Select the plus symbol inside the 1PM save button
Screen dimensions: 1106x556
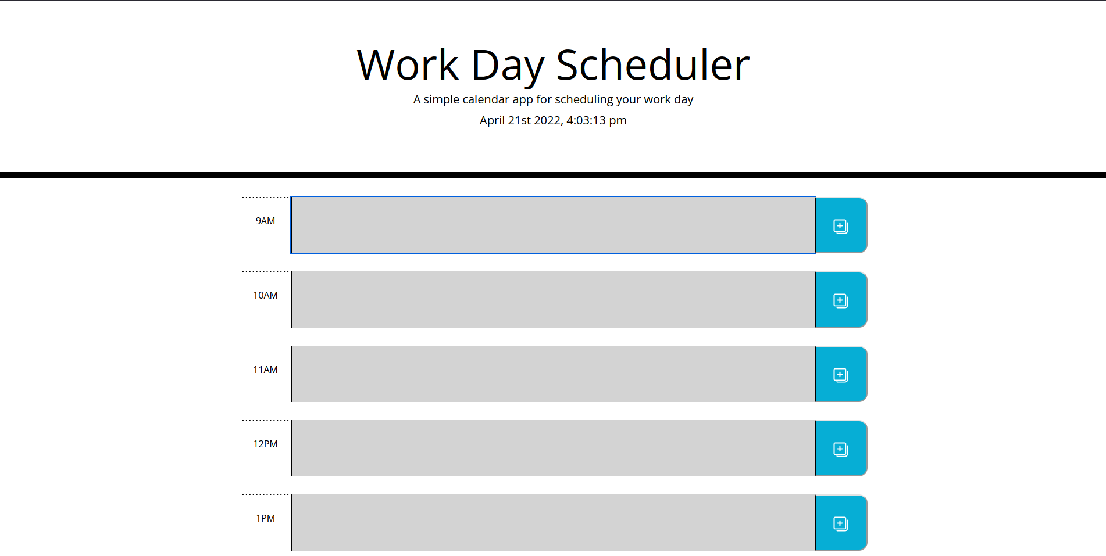840,523
